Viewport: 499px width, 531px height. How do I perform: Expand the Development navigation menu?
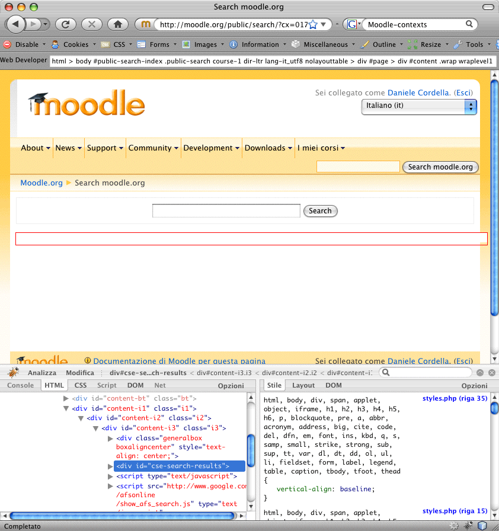click(211, 148)
